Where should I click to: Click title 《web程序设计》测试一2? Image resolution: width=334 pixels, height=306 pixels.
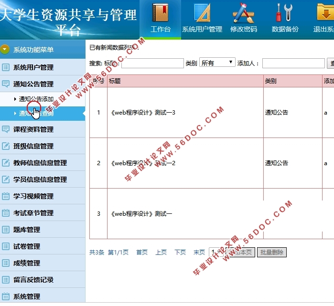point(143,163)
